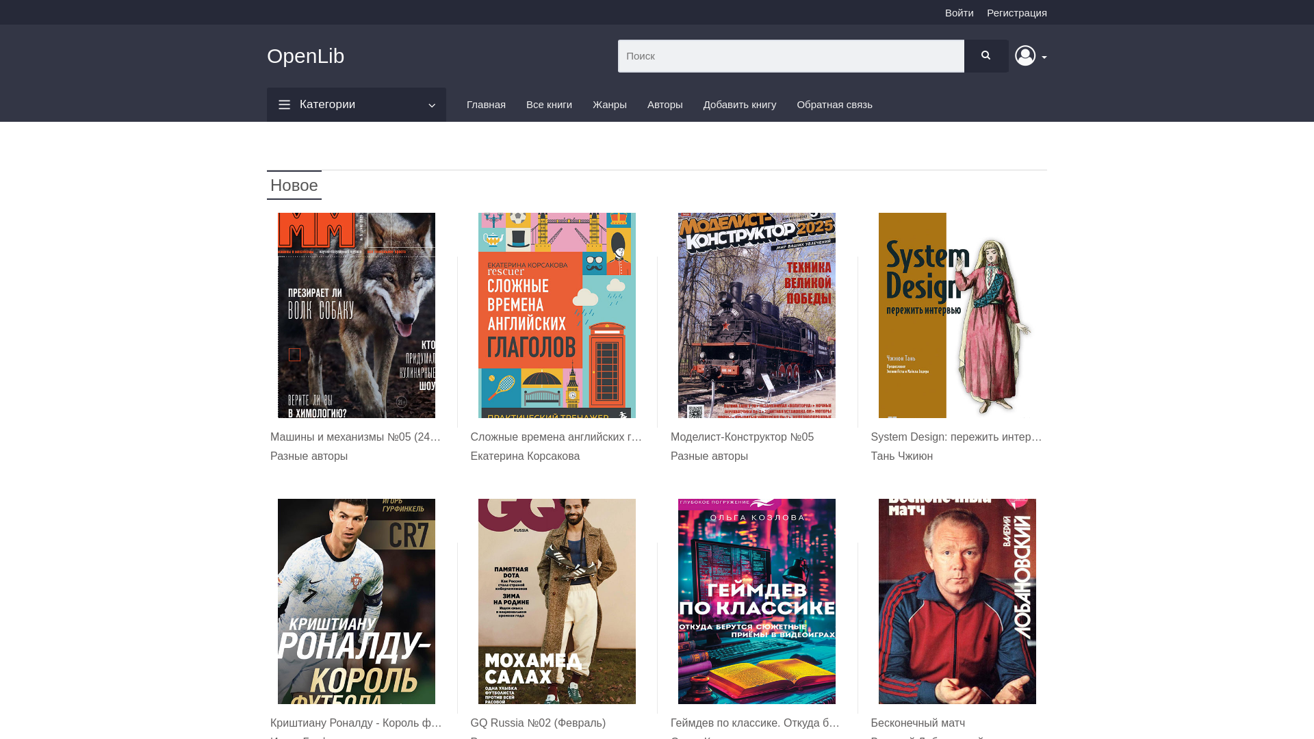Open the System Design book cover
Viewport: 1314px width, 739px height.
pos(957,315)
